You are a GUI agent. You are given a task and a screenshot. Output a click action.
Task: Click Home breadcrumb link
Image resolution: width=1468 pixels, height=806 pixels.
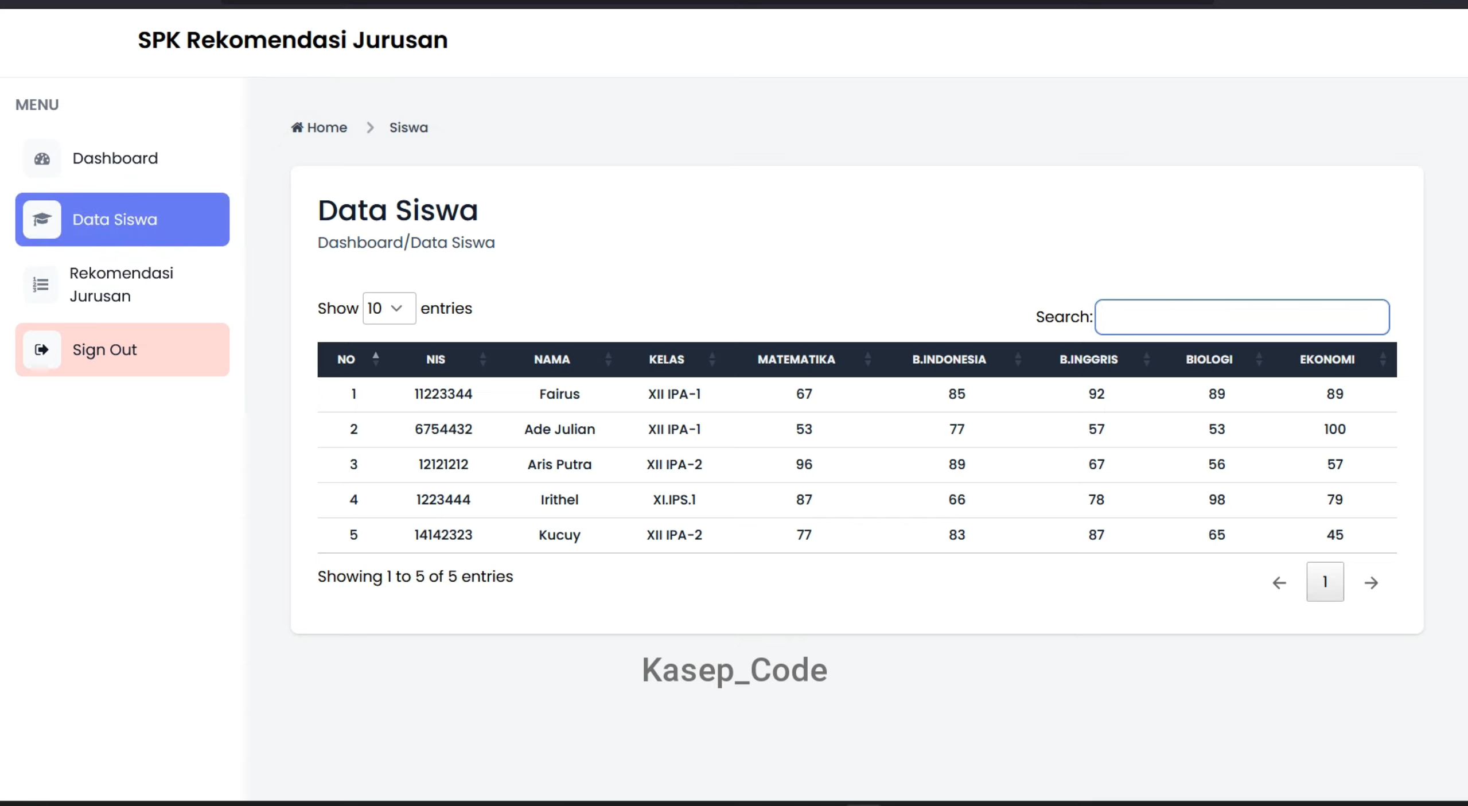pos(319,127)
